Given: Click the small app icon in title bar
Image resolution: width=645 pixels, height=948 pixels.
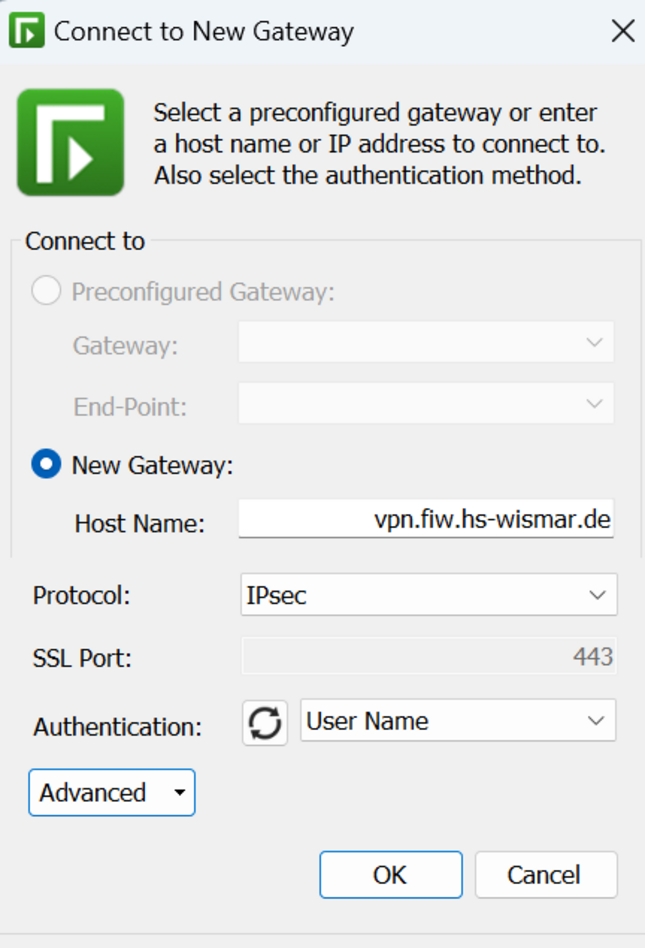Looking at the screenshot, I should [x=27, y=30].
